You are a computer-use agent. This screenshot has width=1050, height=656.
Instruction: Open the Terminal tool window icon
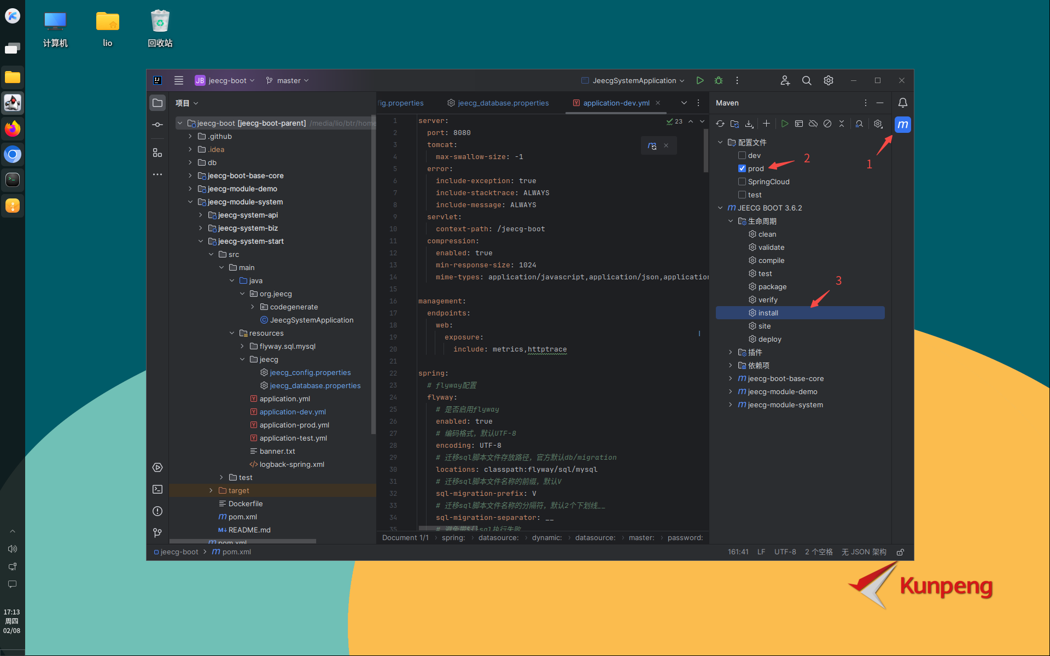pos(157,489)
